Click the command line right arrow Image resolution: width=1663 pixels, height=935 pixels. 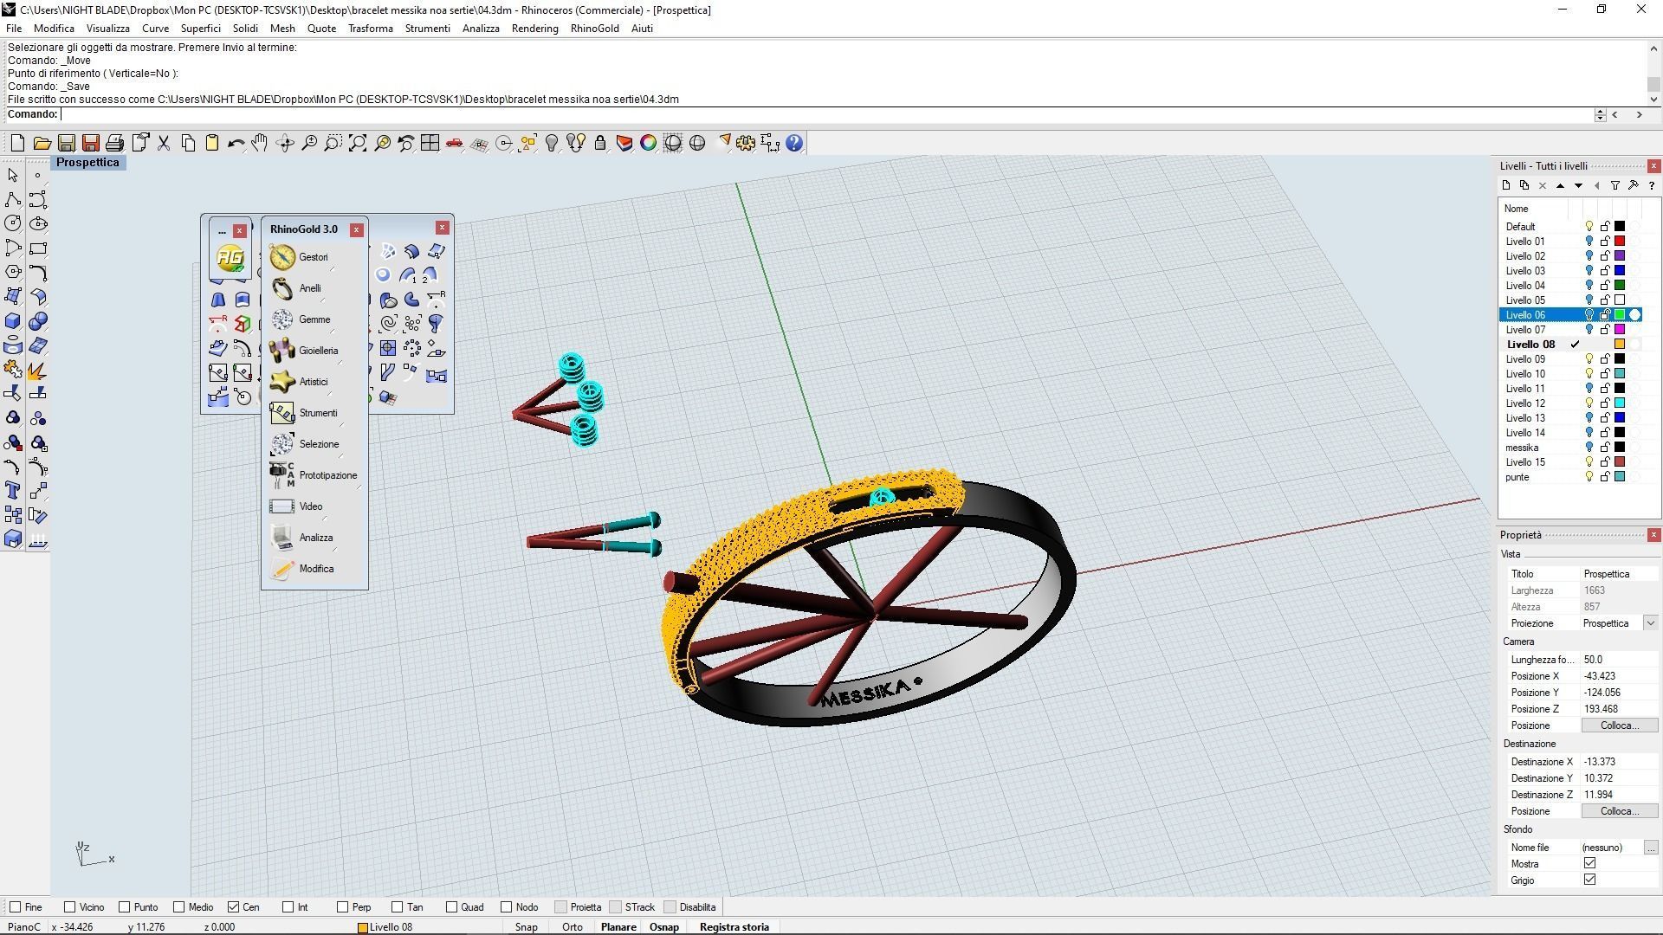1639,114
